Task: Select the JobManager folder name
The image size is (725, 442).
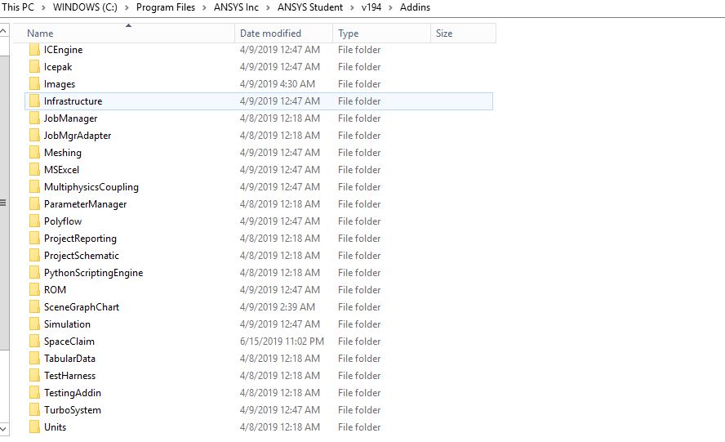Action: point(71,118)
